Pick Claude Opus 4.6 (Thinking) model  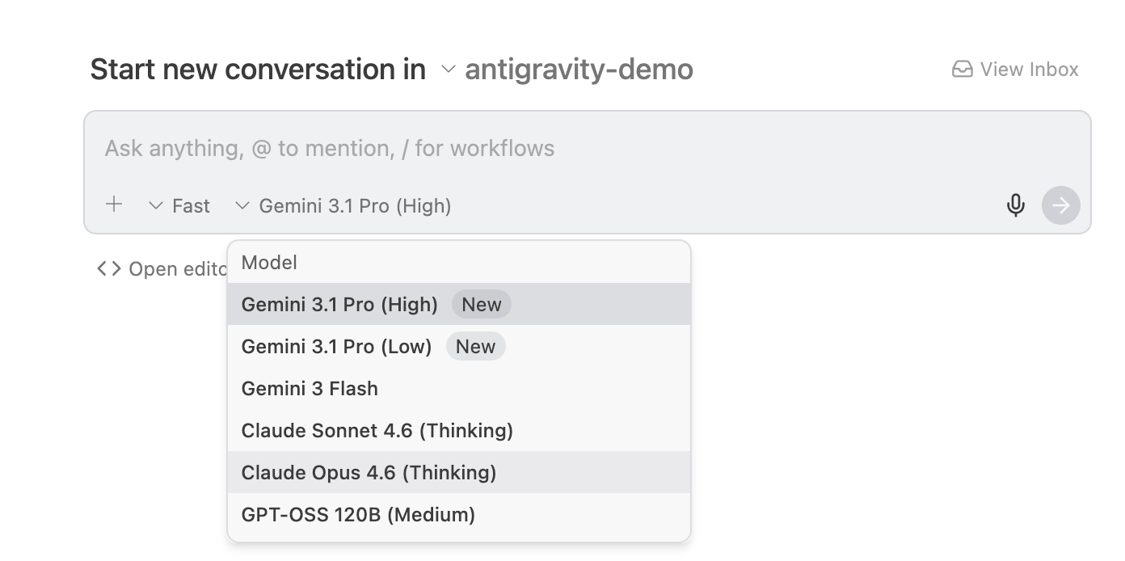369,473
